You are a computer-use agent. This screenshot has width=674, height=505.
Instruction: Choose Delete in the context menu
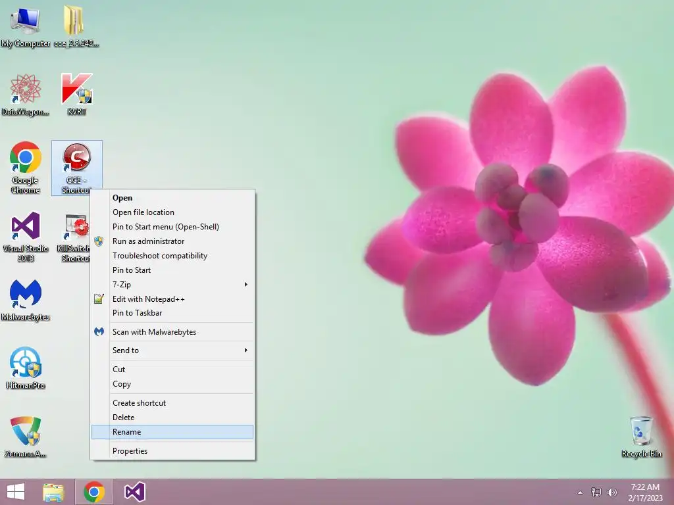click(x=172, y=418)
